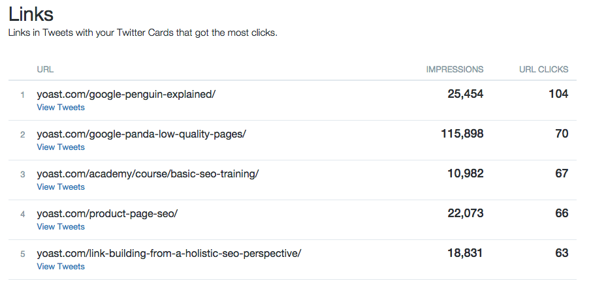
Task: Select the link-building-from-a-holistic-seo-perspective URL
Action: 169,254
